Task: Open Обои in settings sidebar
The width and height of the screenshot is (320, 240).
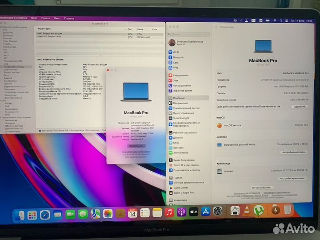Action: [174, 143]
